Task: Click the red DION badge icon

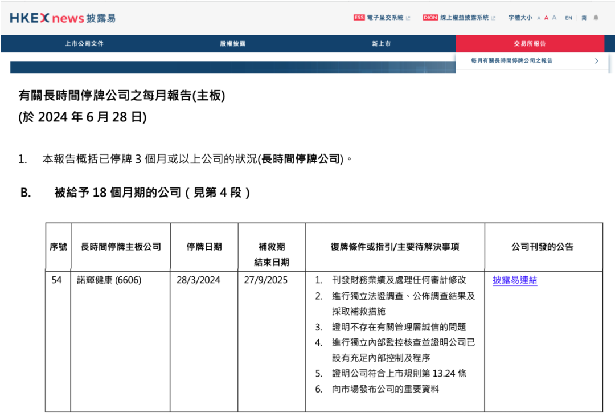Action: tap(430, 18)
